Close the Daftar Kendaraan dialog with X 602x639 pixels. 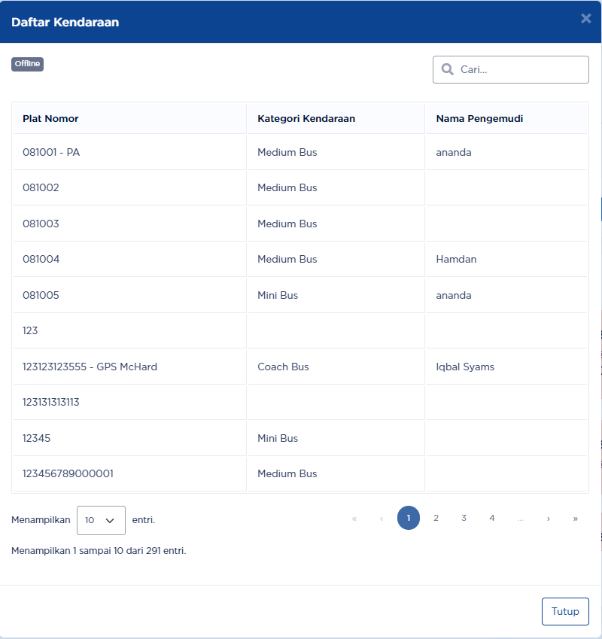pyautogui.click(x=585, y=18)
